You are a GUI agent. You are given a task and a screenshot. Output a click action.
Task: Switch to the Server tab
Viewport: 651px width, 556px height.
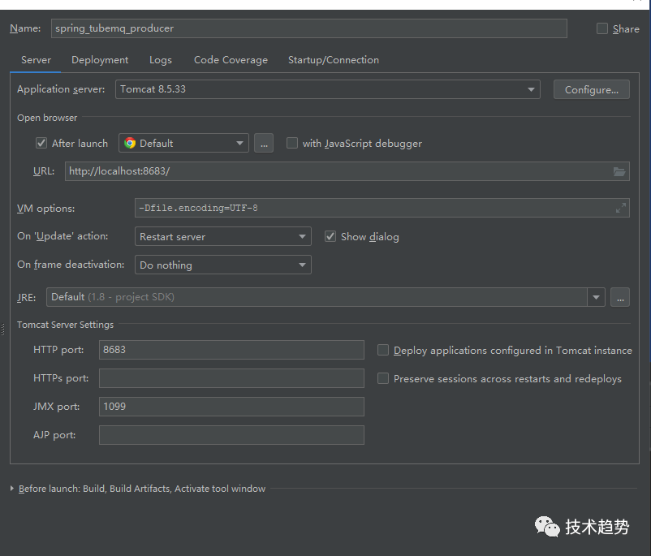(x=36, y=60)
